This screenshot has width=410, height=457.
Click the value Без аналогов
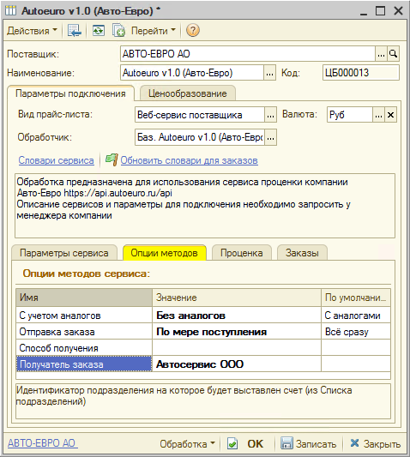coord(237,316)
